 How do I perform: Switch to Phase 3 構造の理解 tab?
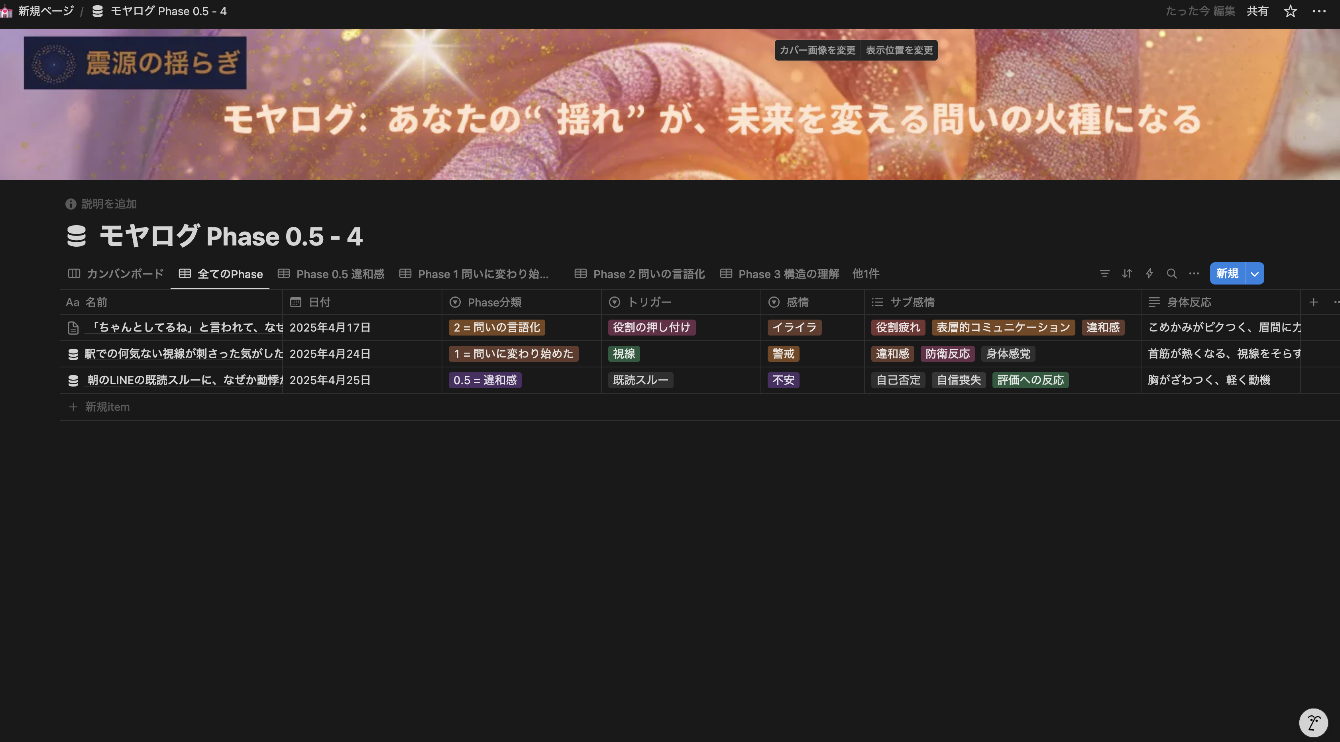point(779,273)
